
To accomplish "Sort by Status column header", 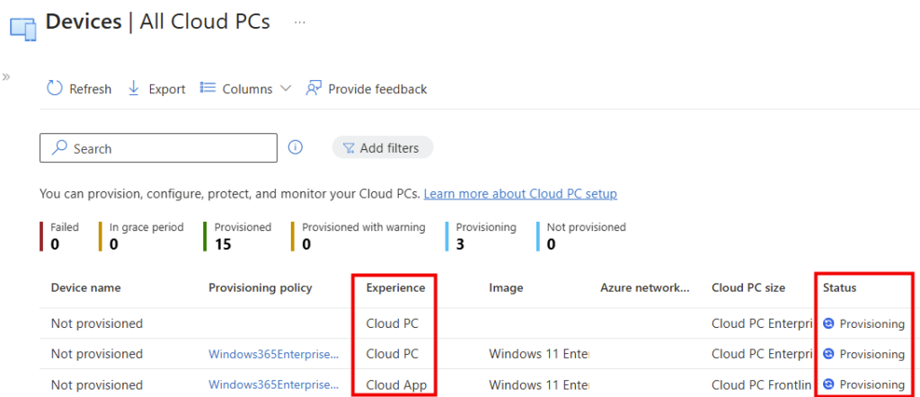I will 839,287.
